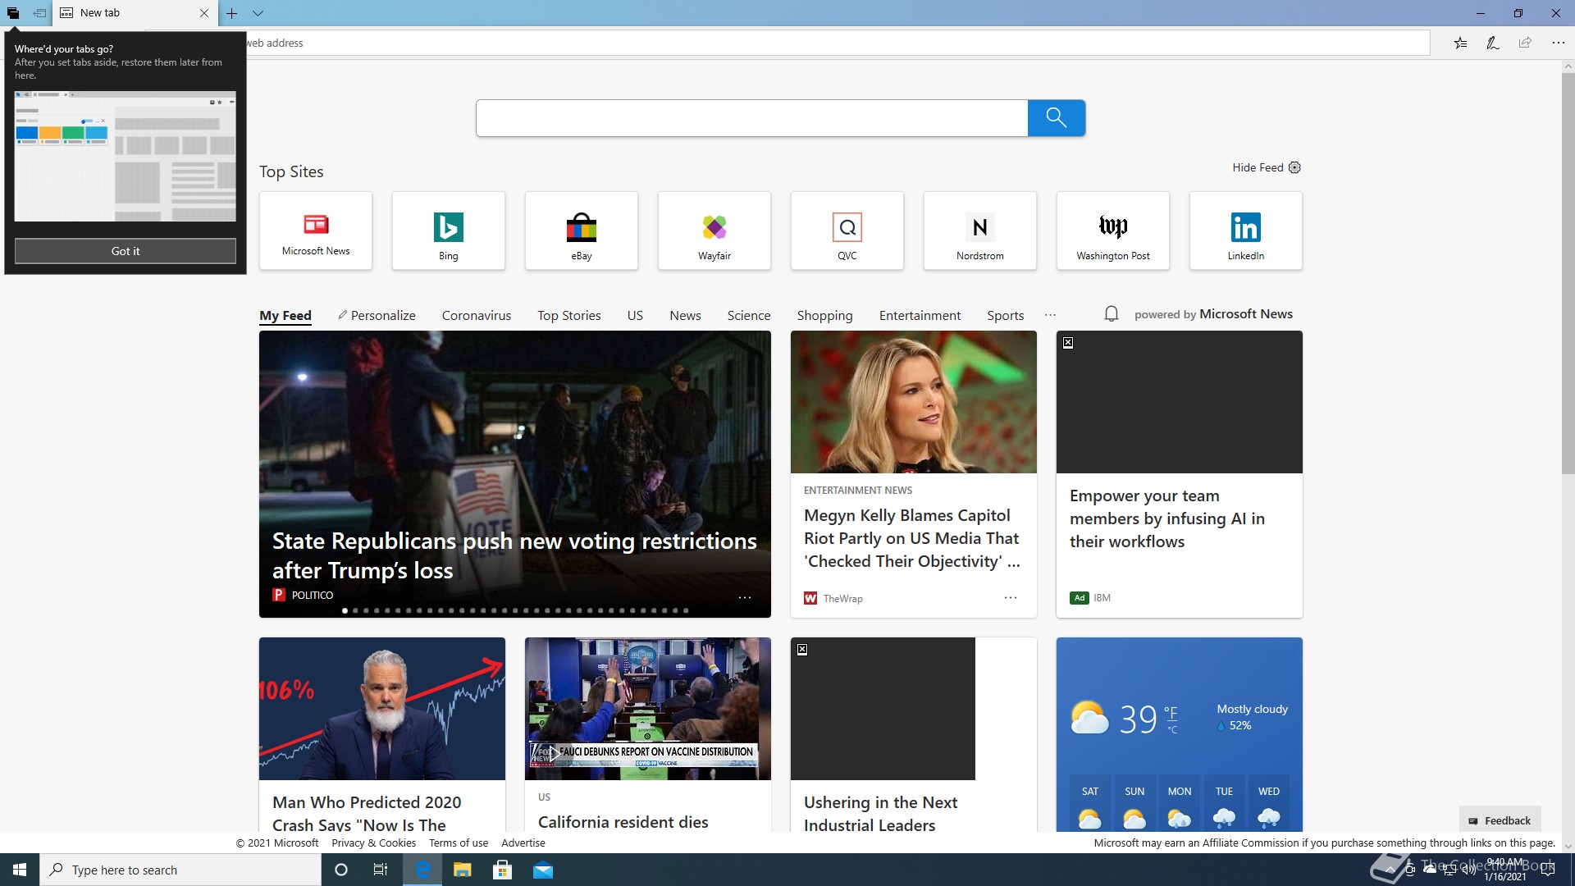Open the Windows Start menu

[20, 870]
